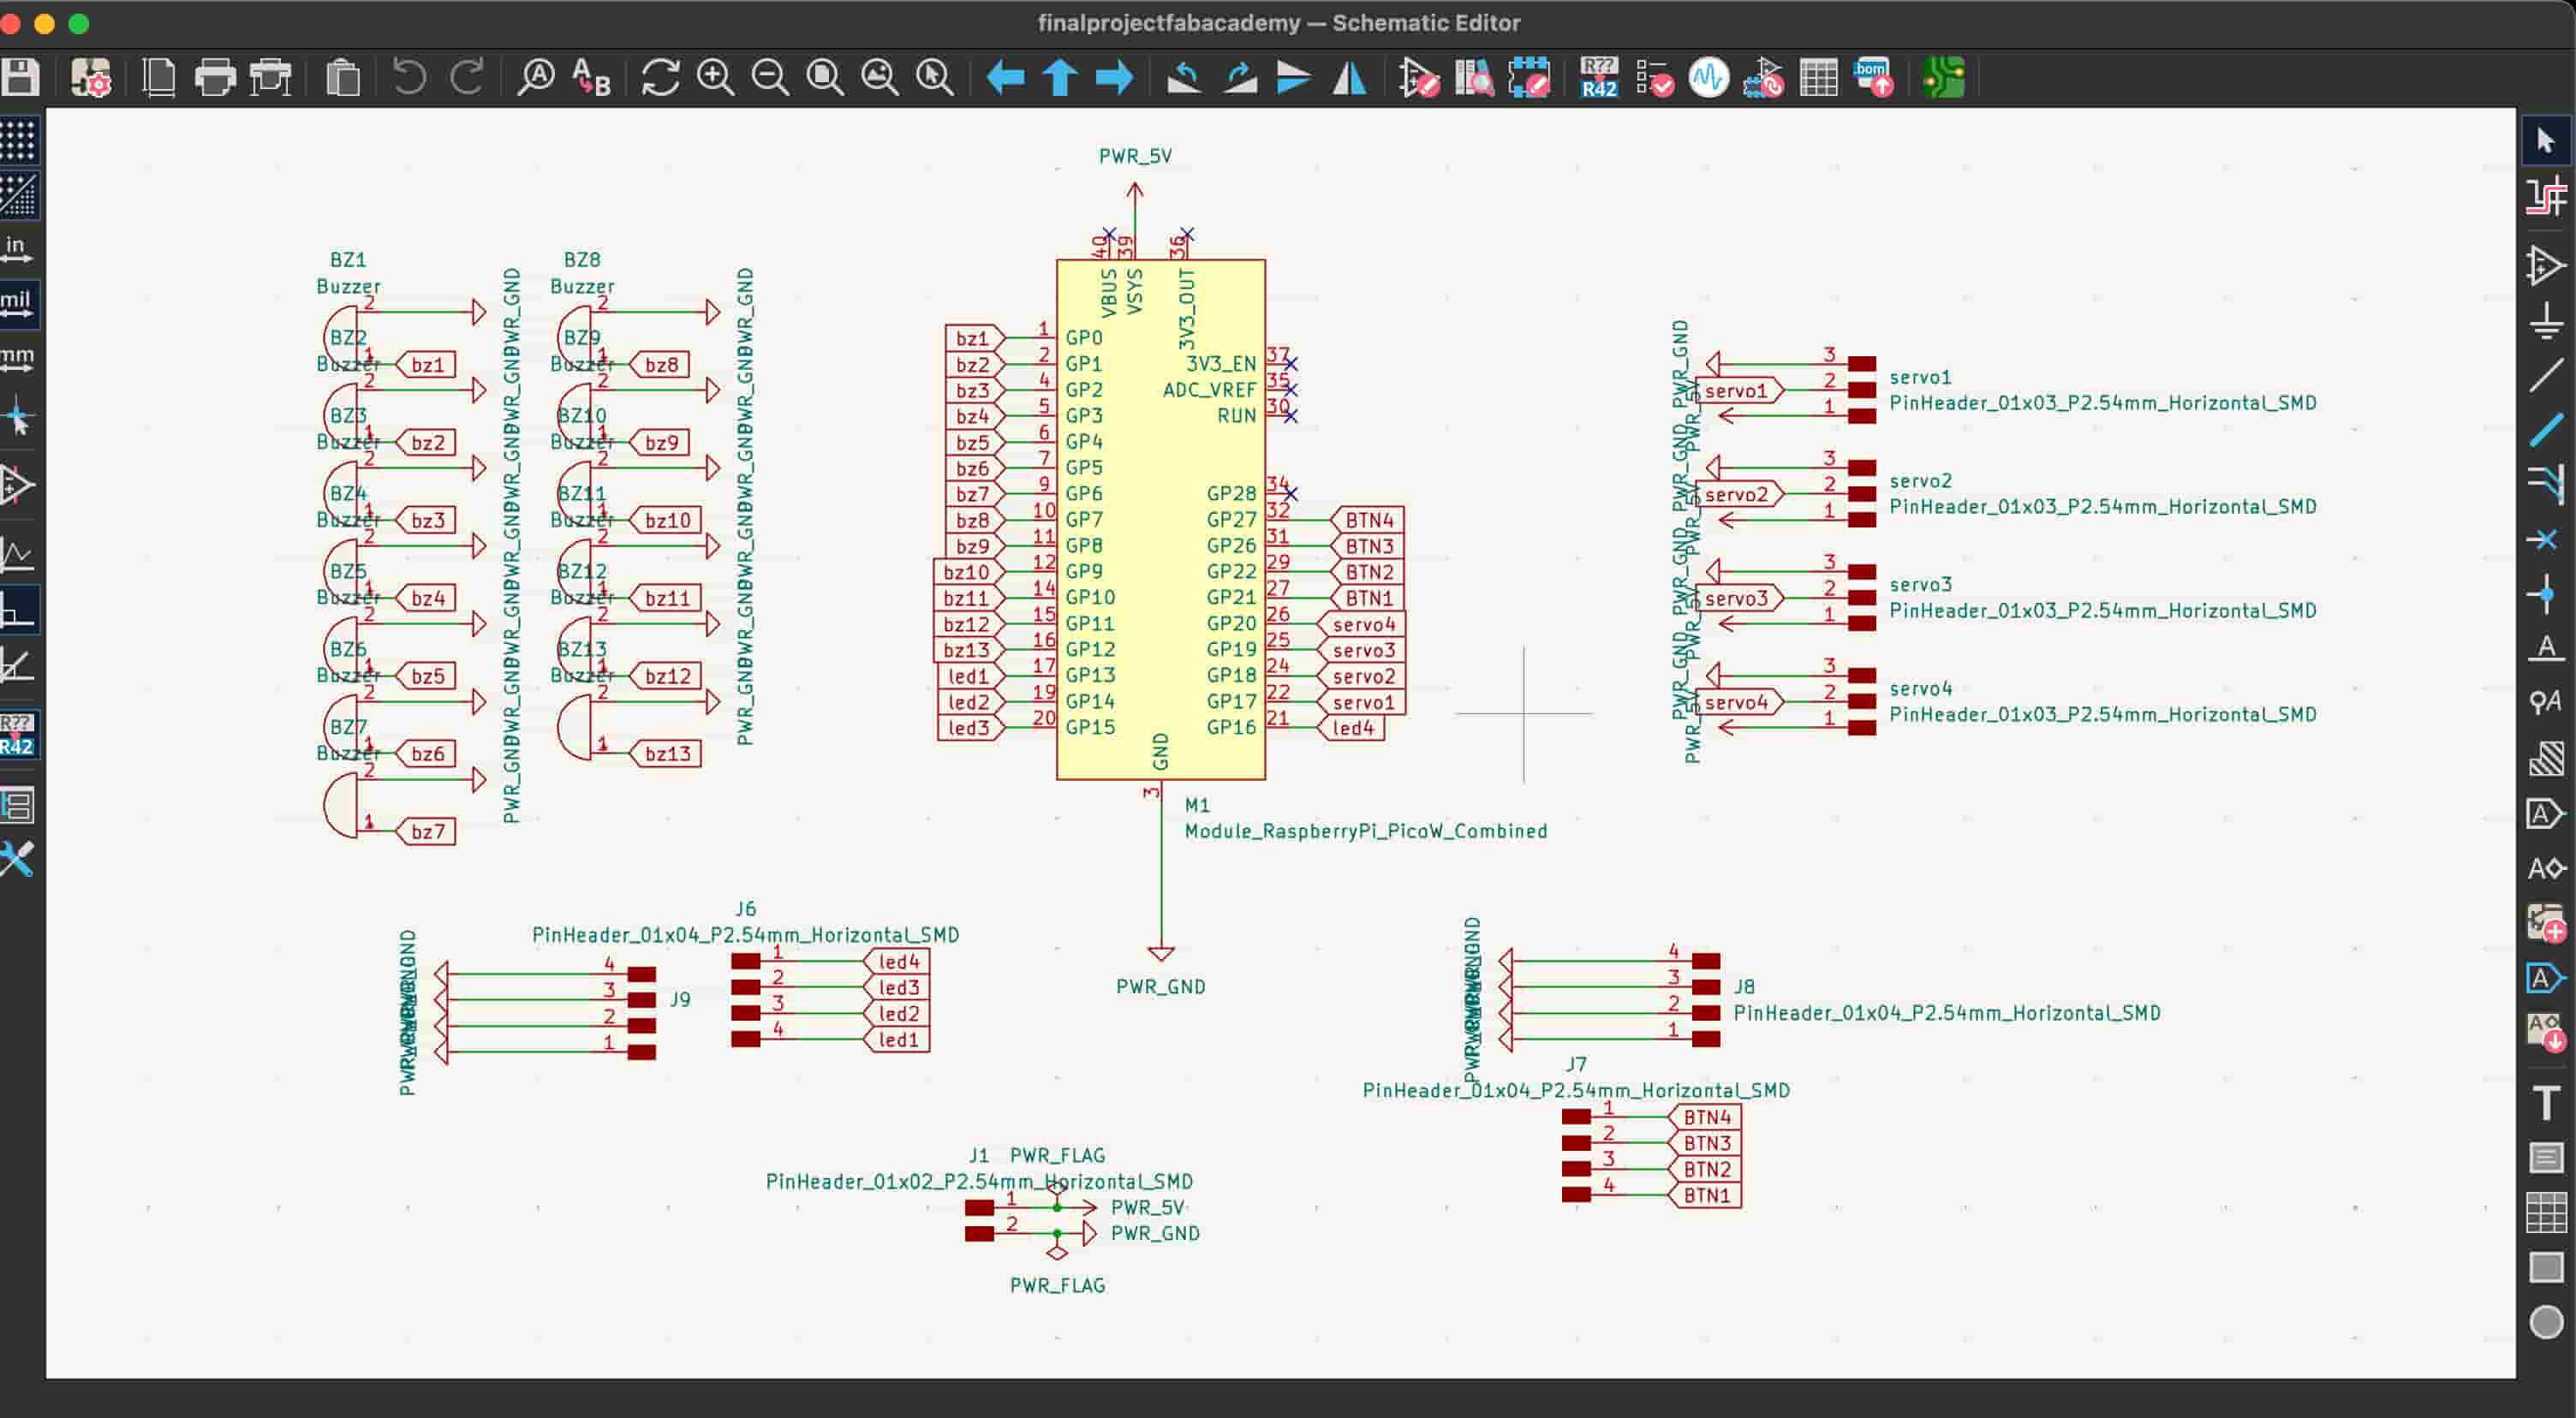The image size is (2576, 1418).
Task: Undo the last edit
Action: point(409,77)
